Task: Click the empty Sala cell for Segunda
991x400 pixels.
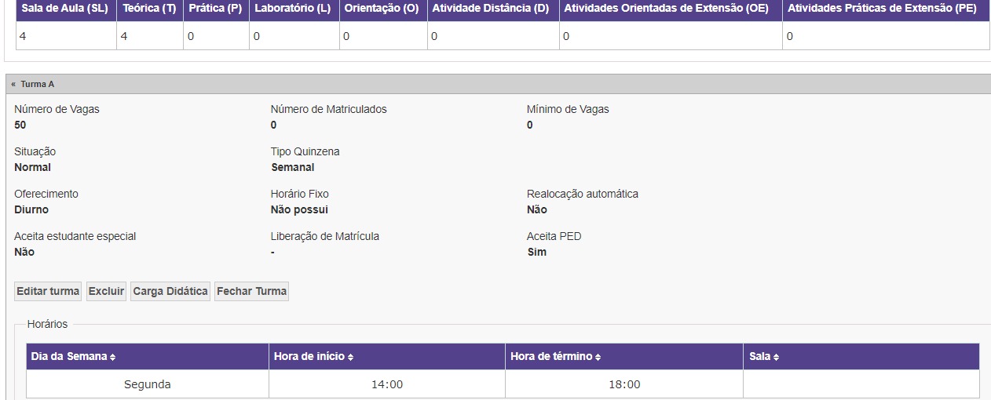Action: click(861, 384)
